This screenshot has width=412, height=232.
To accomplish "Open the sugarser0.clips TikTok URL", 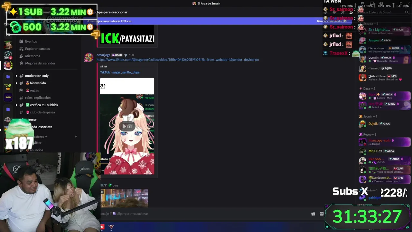I will click(178, 60).
